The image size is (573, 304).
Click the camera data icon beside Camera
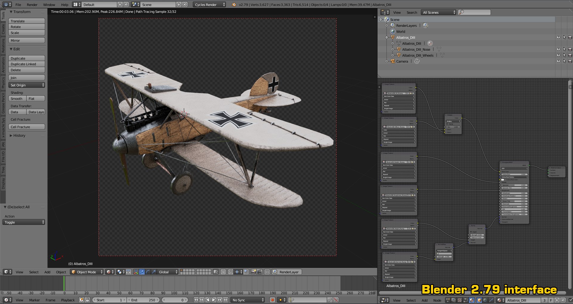tap(417, 61)
